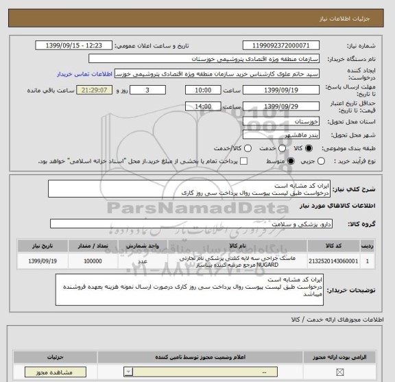Click the تعداد / مقدار column header
Image resolution: width=395 pixels, height=382 pixels.
pyautogui.click(x=93, y=246)
